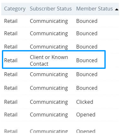Select the Clicked member status cell
The width and height of the screenshot is (120, 138).
point(85,102)
